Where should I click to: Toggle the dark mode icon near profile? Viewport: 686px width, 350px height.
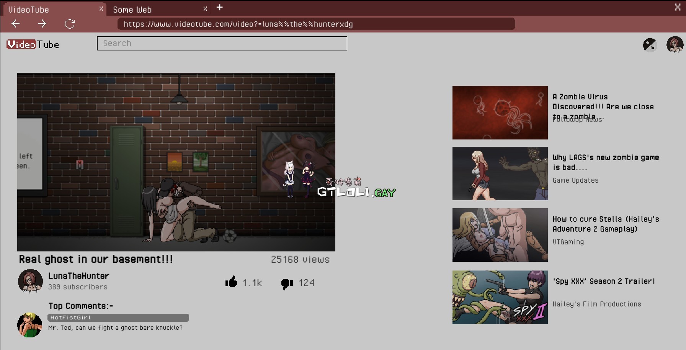pos(650,45)
